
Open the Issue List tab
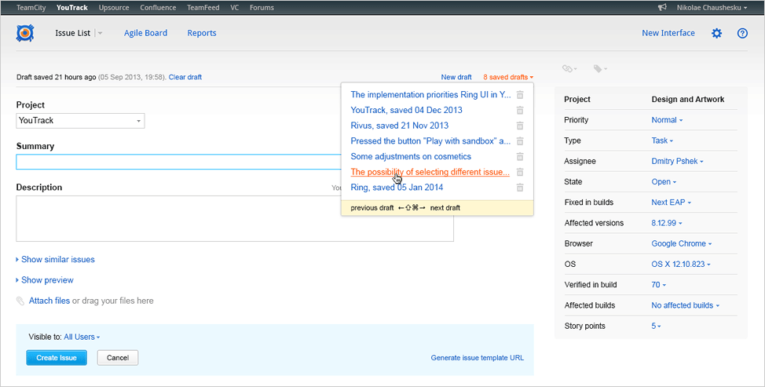[x=73, y=33]
